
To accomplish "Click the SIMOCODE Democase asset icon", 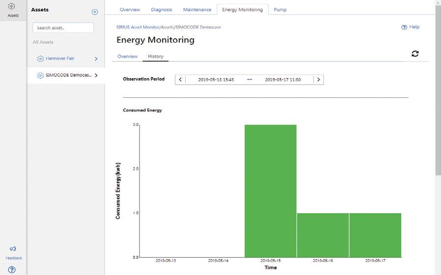I will coord(40,75).
